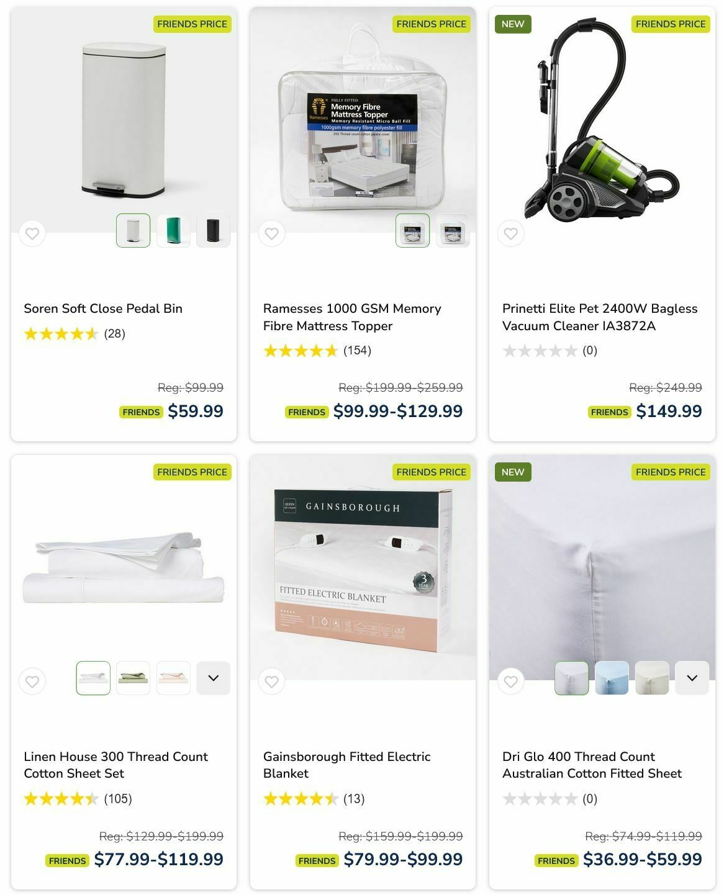This screenshot has width=724, height=895.
Task: Pick the sage green sheet set swatch
Action: coord(133,678)
